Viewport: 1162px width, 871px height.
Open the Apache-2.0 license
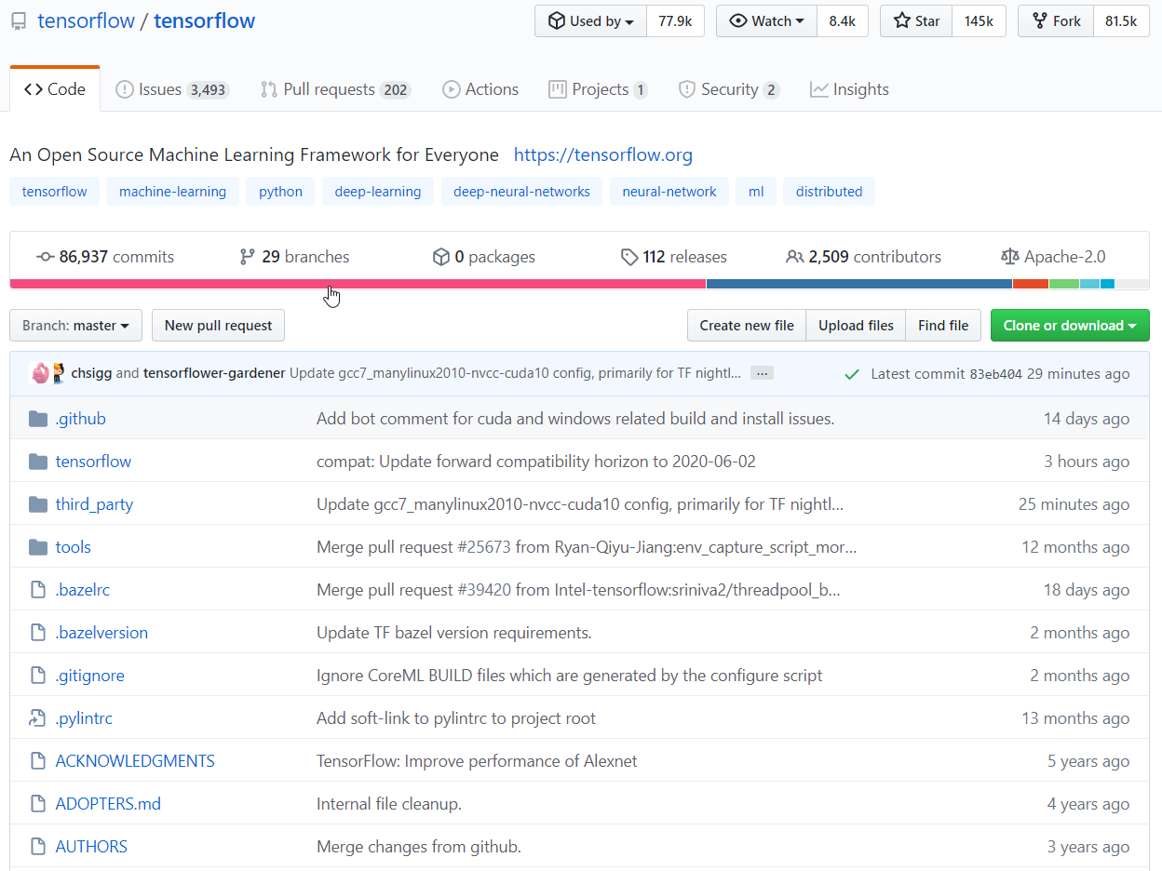(1053, 257)
